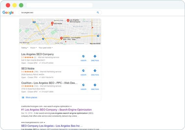Select the Los Angeles SEO Company map pin
The height and width of the screenshot is (130, 185).
coord(68,21)
